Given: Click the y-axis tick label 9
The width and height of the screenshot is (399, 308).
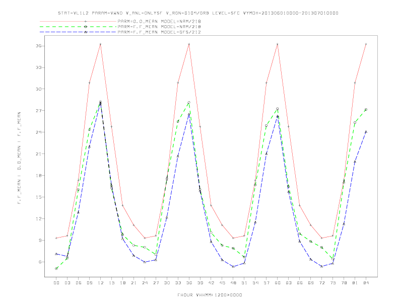Looking at the screenshot, I should (40, 240).
